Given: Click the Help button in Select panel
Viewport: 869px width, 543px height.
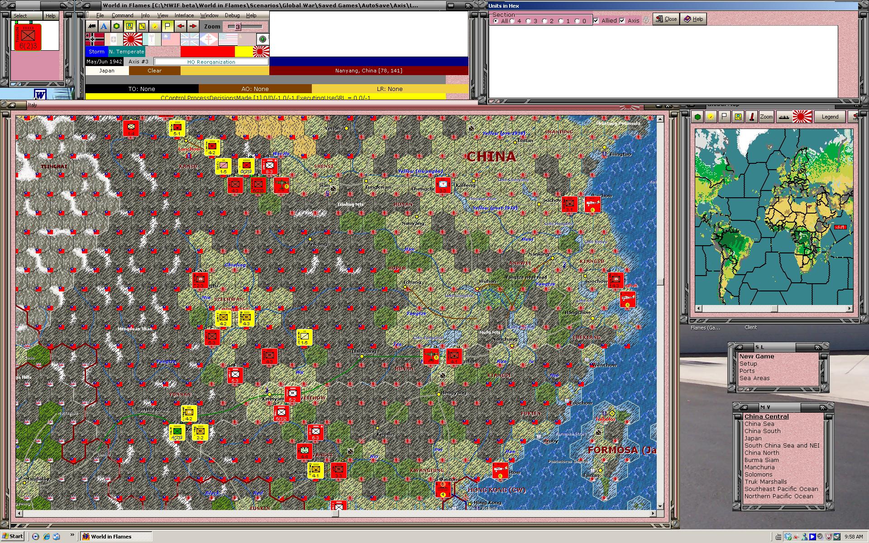Looking at the screenshot, I should (50, 15).
